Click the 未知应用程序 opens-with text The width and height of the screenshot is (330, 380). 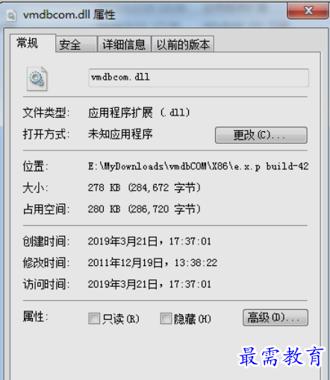[120, 134]
